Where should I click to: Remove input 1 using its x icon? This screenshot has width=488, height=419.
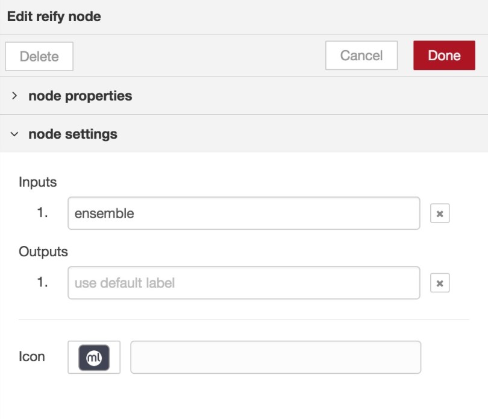point(440,213)
